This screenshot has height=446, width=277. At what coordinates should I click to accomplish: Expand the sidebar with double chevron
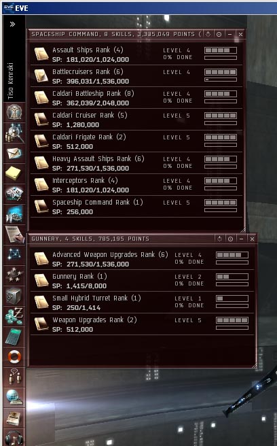point(12,24)
